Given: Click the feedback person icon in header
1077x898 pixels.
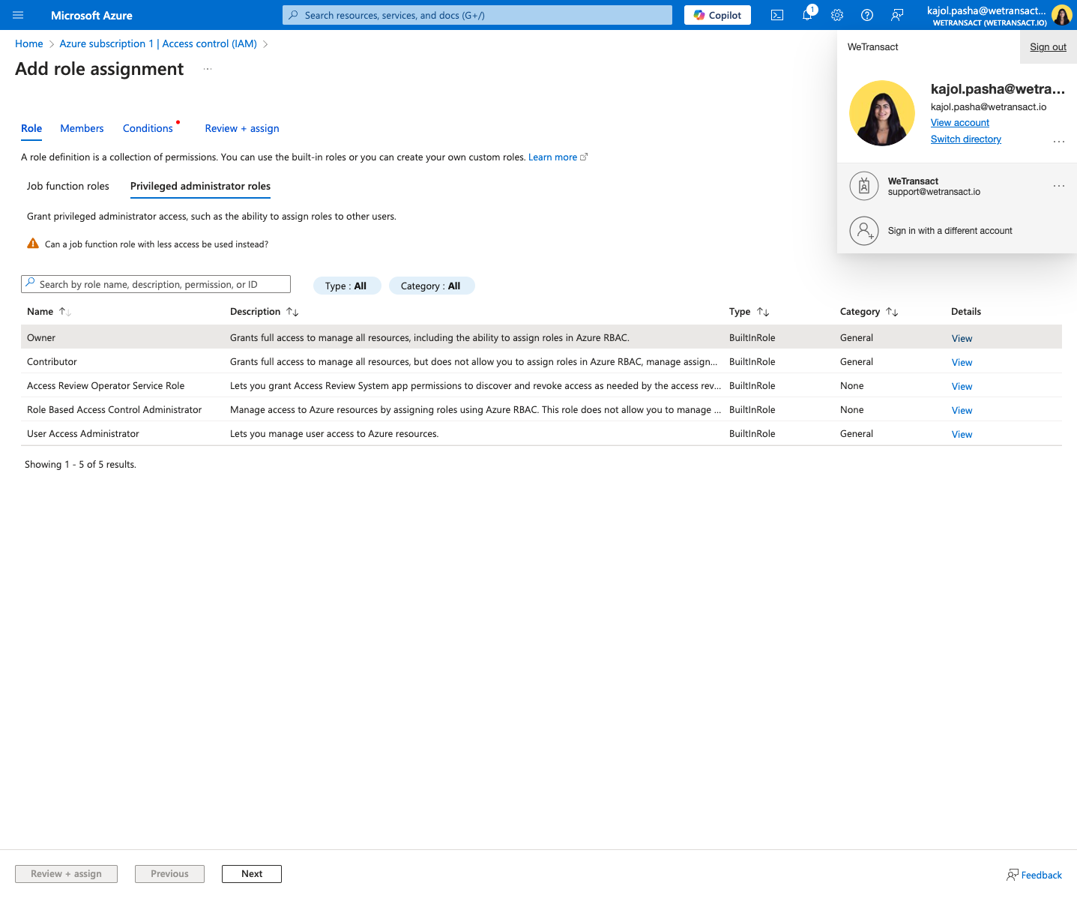Looking at the screenshot, I should point(897,15).
